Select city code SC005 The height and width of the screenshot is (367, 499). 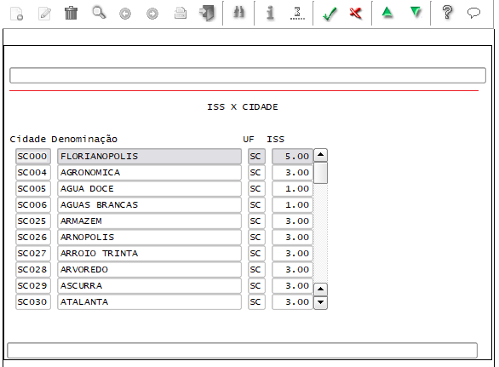33,189
